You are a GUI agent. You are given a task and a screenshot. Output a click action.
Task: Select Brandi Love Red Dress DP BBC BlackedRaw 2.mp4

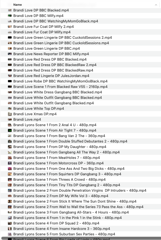[x=55, y=65]
